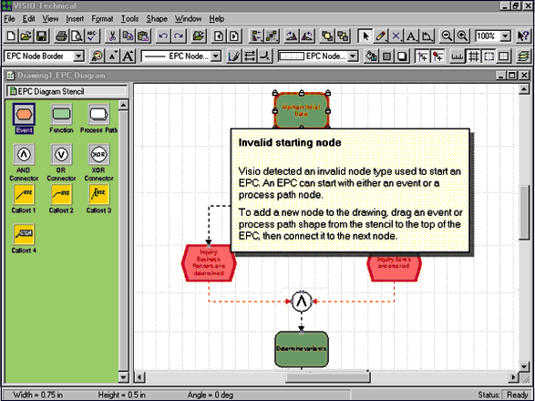
Task: Click the Zoom In magnifier
Action: [x=462, y=36]
